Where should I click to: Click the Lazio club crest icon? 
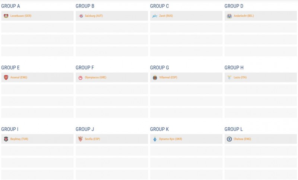[x=229, y=77]
